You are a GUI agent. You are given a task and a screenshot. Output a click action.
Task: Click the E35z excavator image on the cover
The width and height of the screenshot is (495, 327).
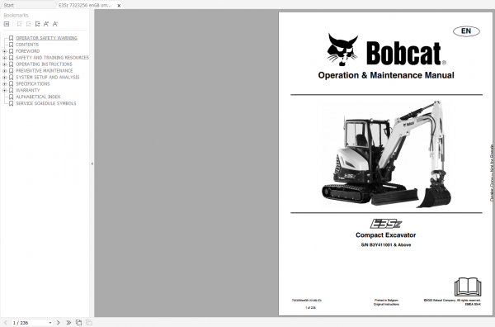[x=386, y=154]
